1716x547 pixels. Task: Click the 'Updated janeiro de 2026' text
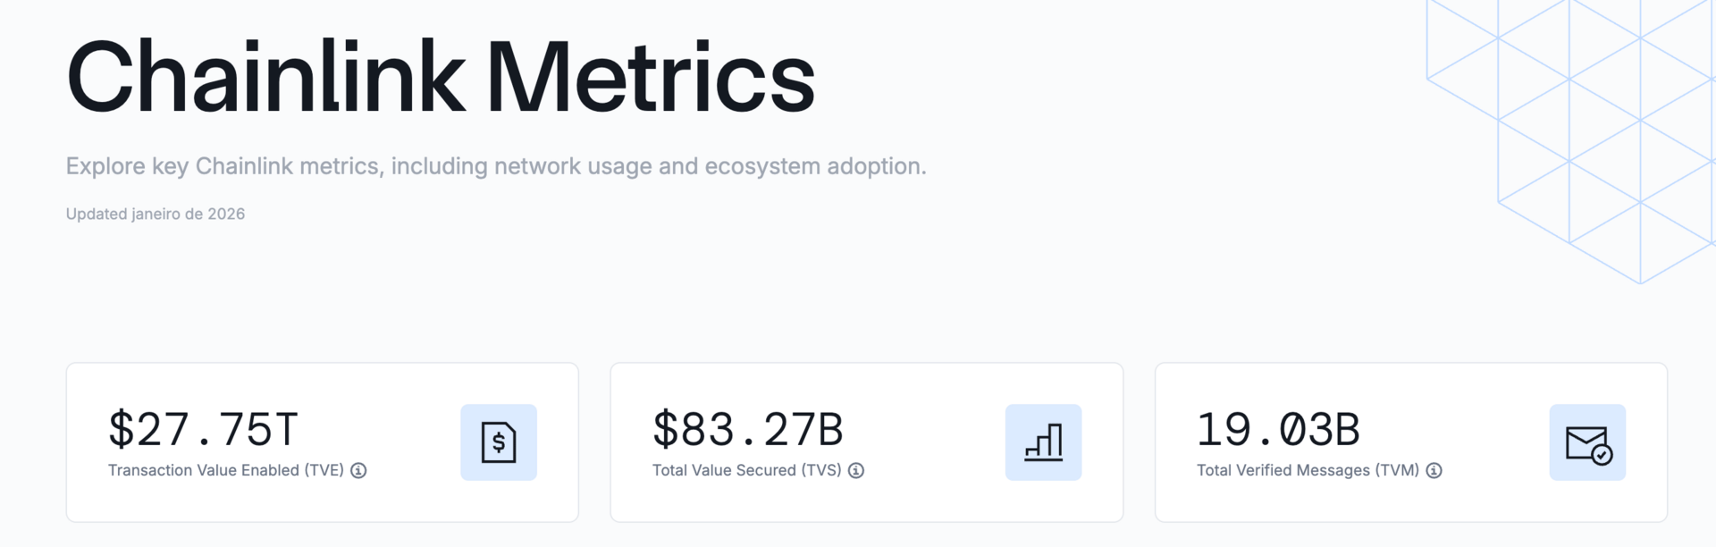156,214
